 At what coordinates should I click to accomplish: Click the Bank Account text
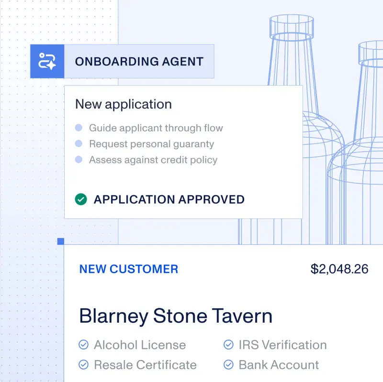pos(279,365)
